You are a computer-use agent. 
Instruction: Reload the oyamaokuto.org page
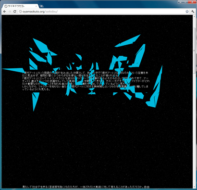point(15,12)
